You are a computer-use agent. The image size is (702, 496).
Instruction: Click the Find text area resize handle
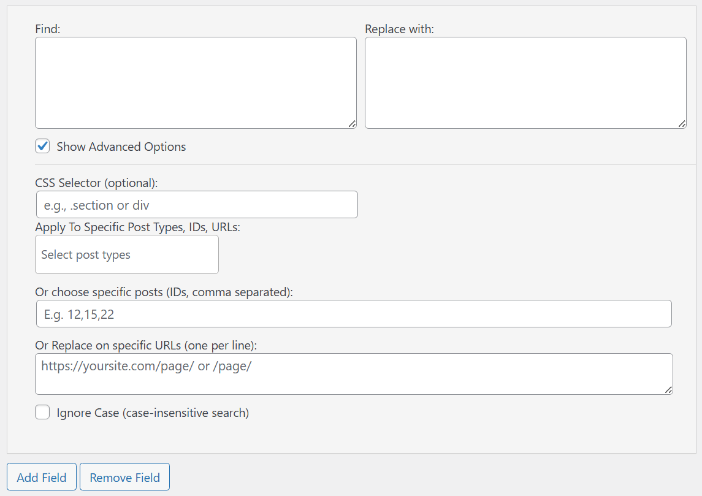coord(352,124)
